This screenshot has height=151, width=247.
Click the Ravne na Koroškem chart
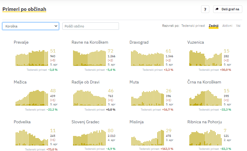[x=89, y=58]
